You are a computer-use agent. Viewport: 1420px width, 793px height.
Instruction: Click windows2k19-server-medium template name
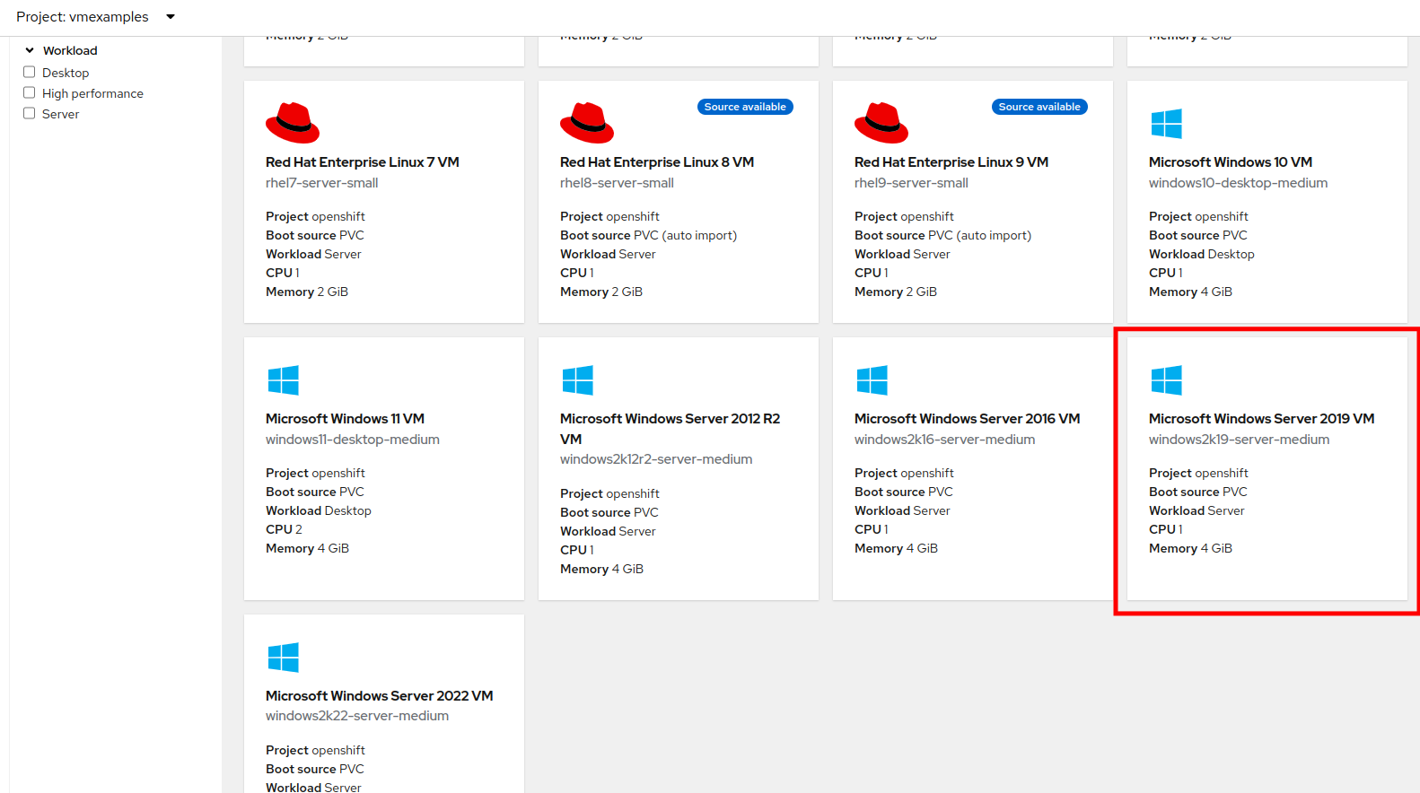coord(1240,440)
